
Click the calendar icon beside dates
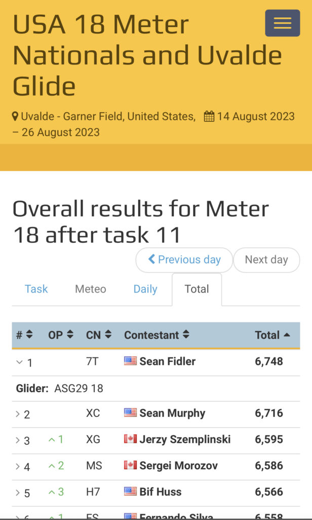(x=209, y=117)
